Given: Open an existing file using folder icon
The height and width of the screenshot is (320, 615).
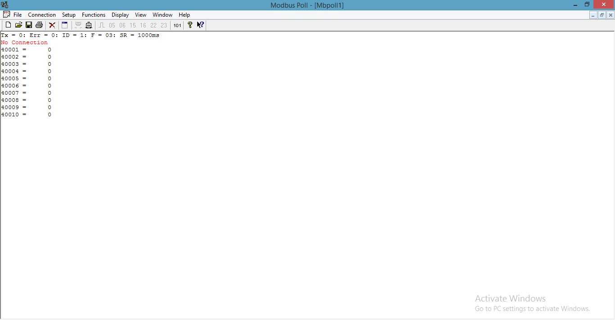Looking at the screenshot, I should click(x=18, y=25).
